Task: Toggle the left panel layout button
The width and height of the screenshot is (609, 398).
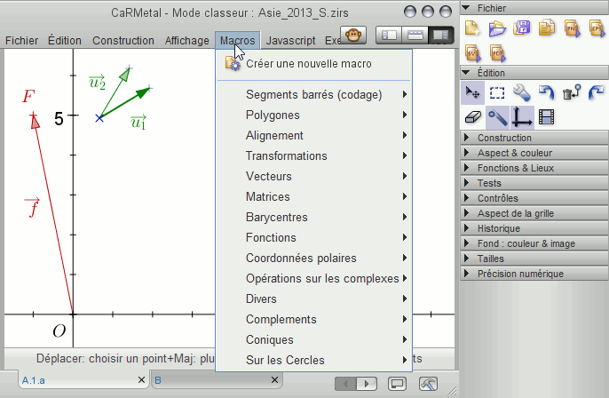Action: [389, 36]
